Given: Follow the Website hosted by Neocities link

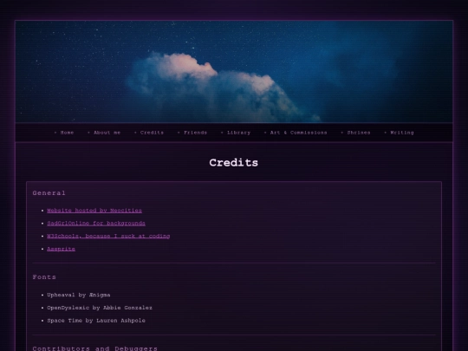Looking at the screenshot, I should [x=94, y=211].
